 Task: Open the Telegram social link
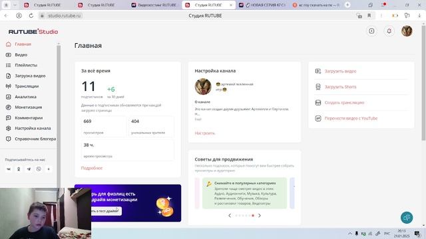29,169
